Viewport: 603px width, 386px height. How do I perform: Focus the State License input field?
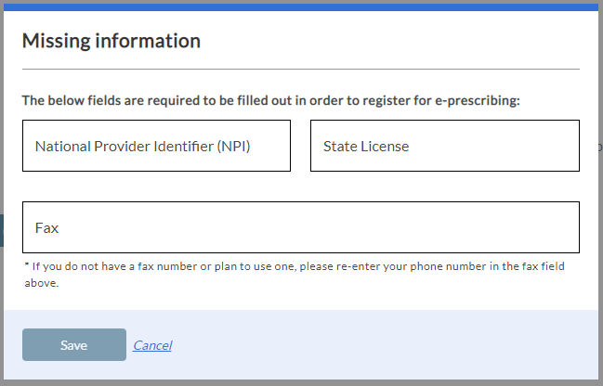tap(444, 146)
